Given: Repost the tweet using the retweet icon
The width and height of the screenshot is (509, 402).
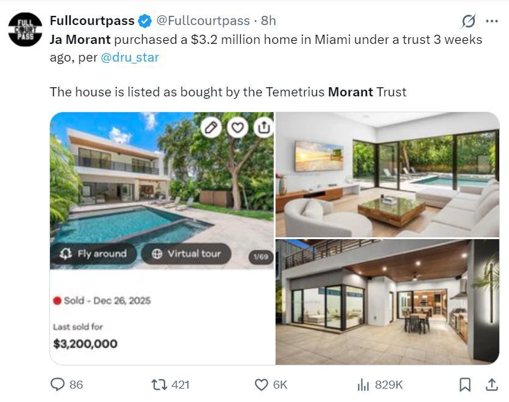Looking at the screenshot, I should click(158, 384).
